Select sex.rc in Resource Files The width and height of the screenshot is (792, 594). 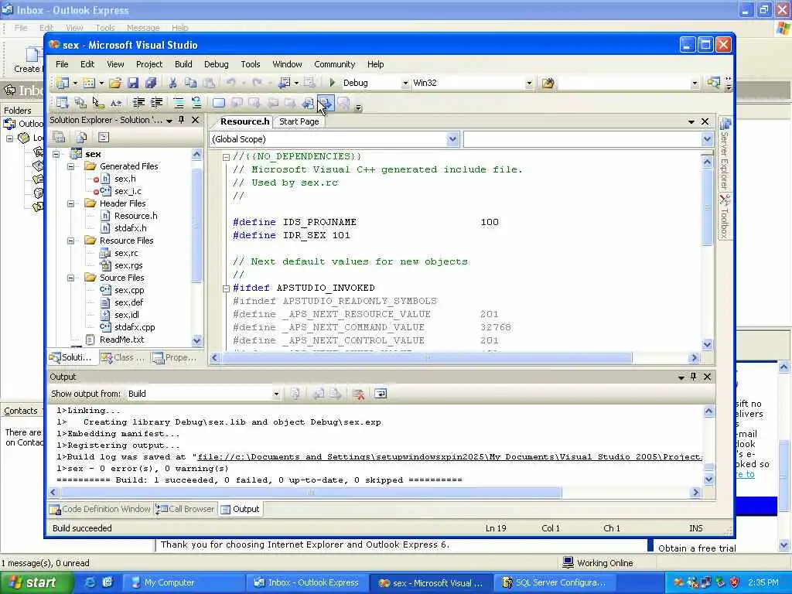(126, 253)
